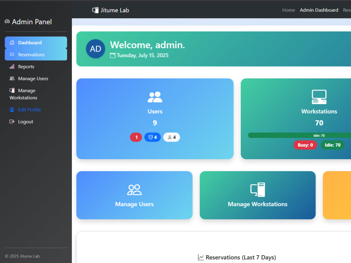Click the Admin Panel sidebar heading

pos(32,22)
